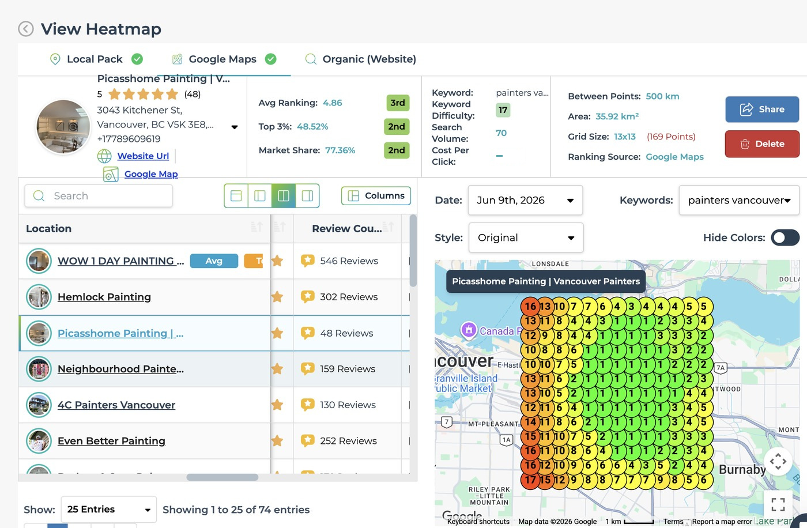Click the Ranking Source value Google Maps
Screen dimensions: 807x528
tap(674, 157)
